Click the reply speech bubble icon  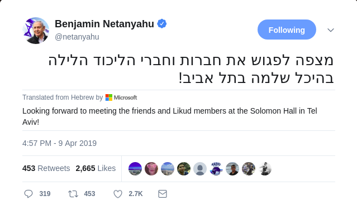(x=28, y=194)
